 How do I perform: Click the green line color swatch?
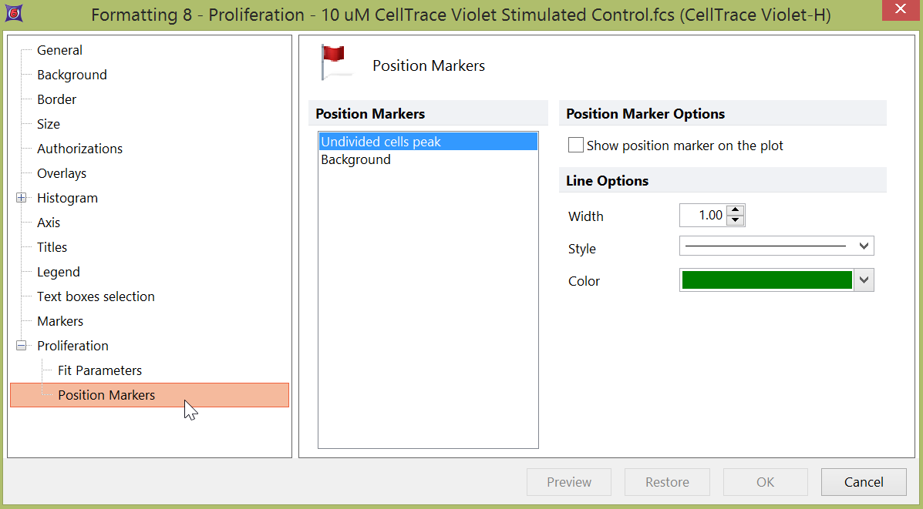766,280
